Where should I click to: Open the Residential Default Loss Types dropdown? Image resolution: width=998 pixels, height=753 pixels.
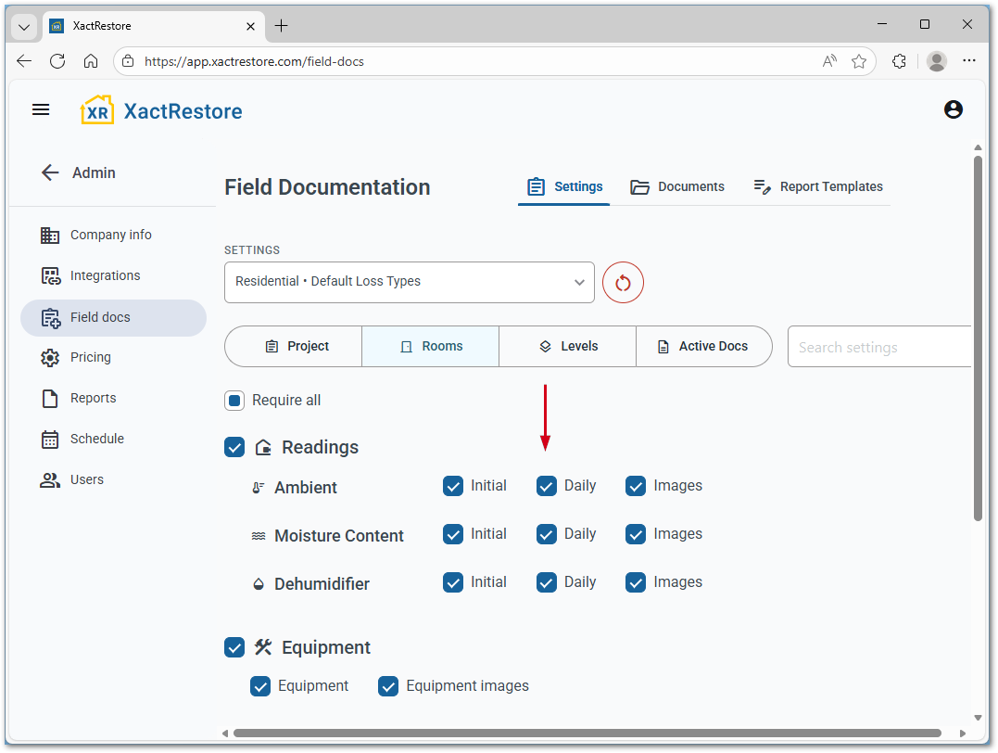[409, 282]
